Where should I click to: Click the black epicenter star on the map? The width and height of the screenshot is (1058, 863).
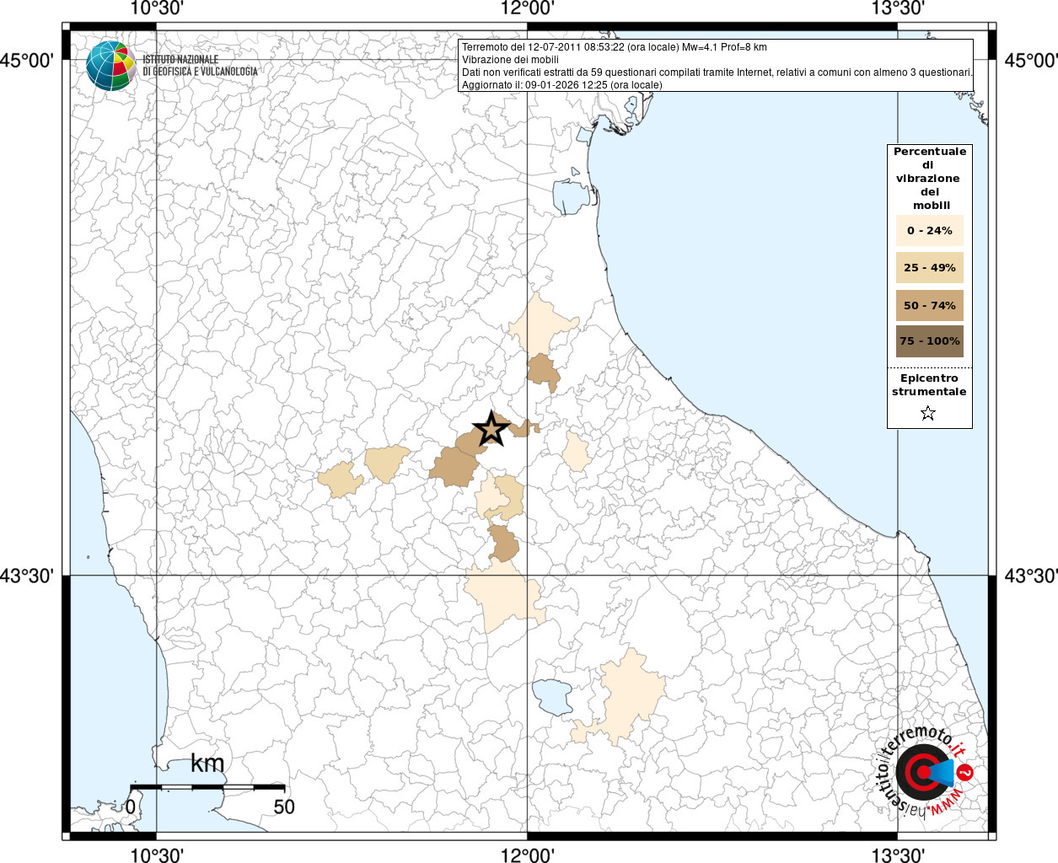(491, 429)
